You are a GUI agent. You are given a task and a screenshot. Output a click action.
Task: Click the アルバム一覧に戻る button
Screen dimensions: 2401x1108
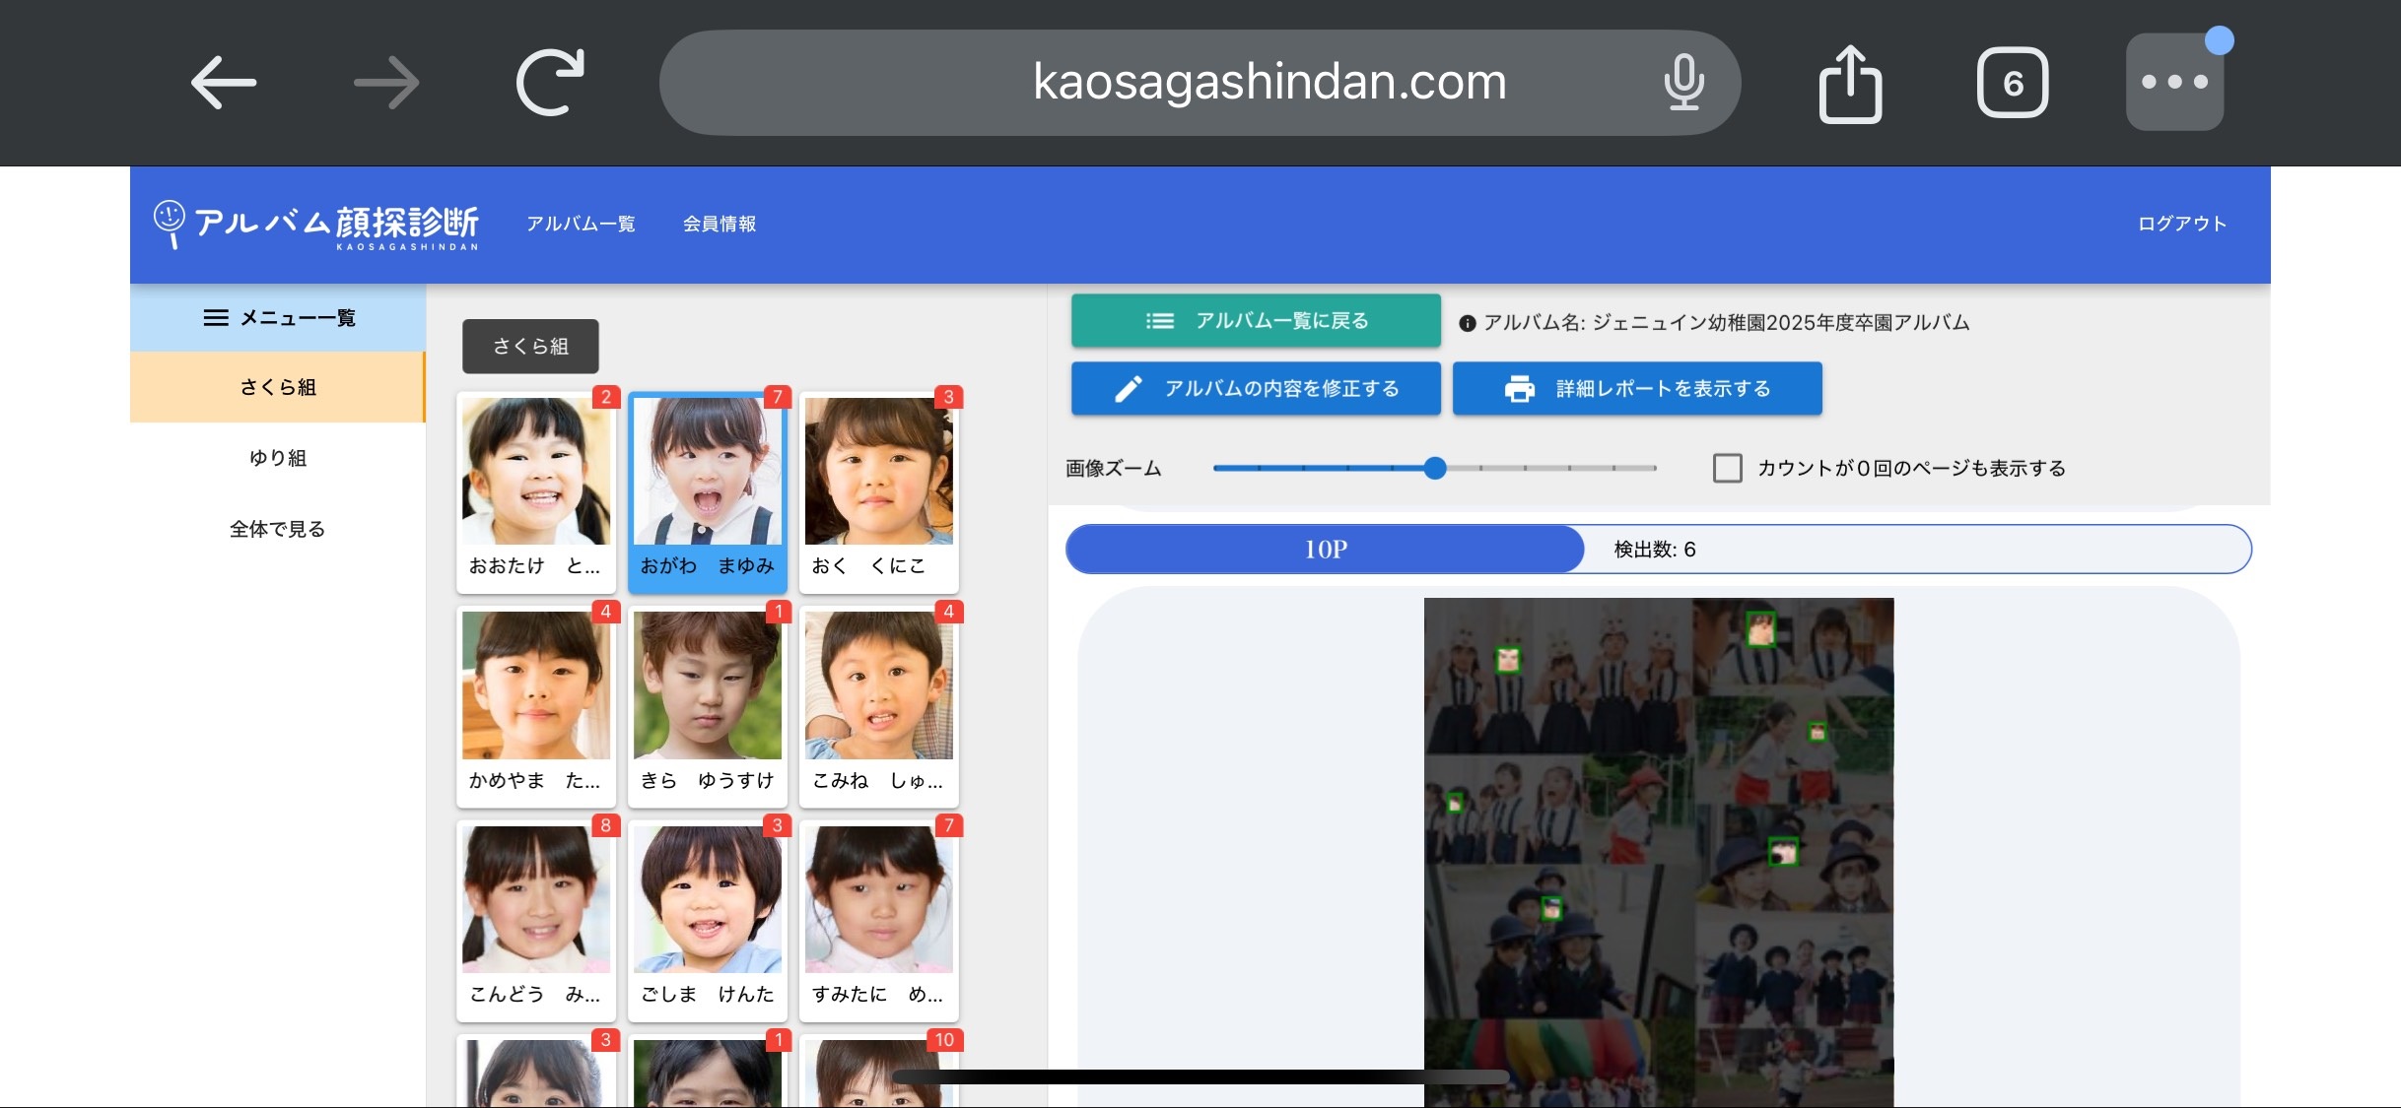(1256, 321)
